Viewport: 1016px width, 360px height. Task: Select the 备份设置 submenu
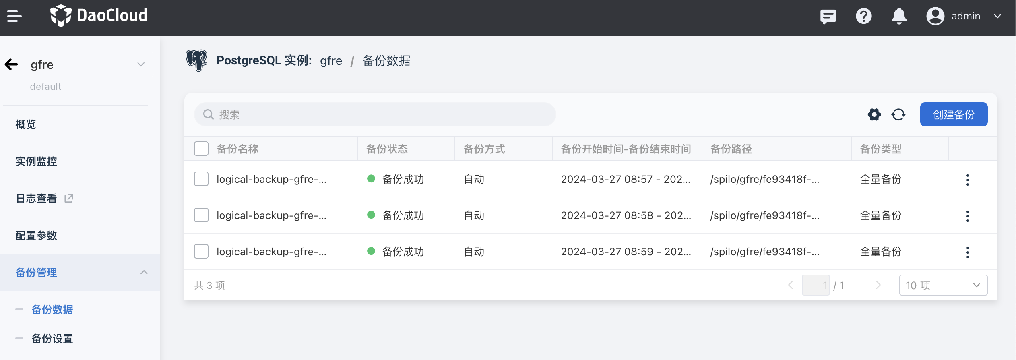pos(52,339)
